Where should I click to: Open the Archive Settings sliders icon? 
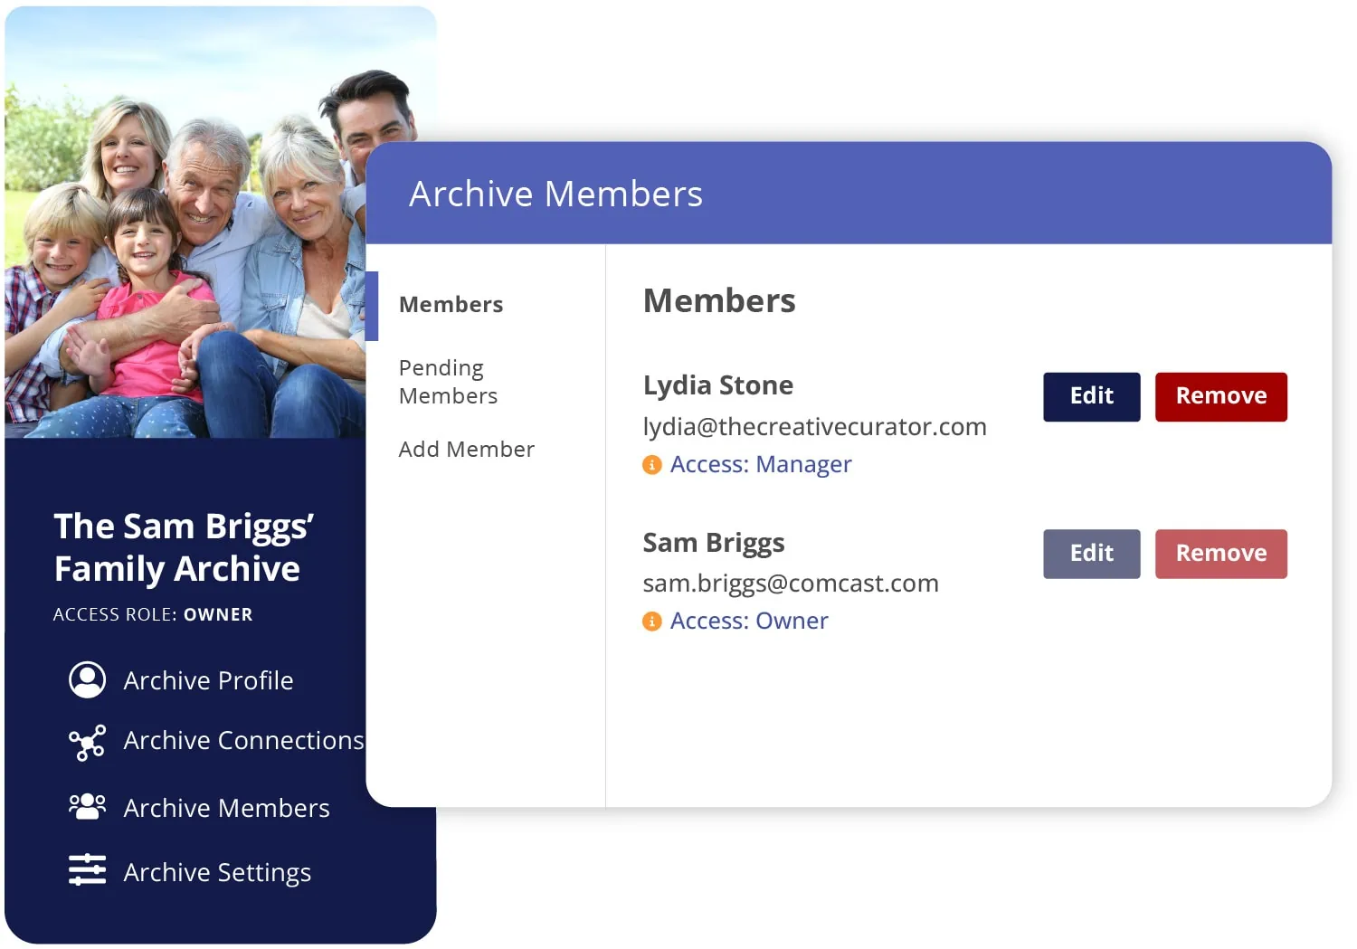click(87, 870)
